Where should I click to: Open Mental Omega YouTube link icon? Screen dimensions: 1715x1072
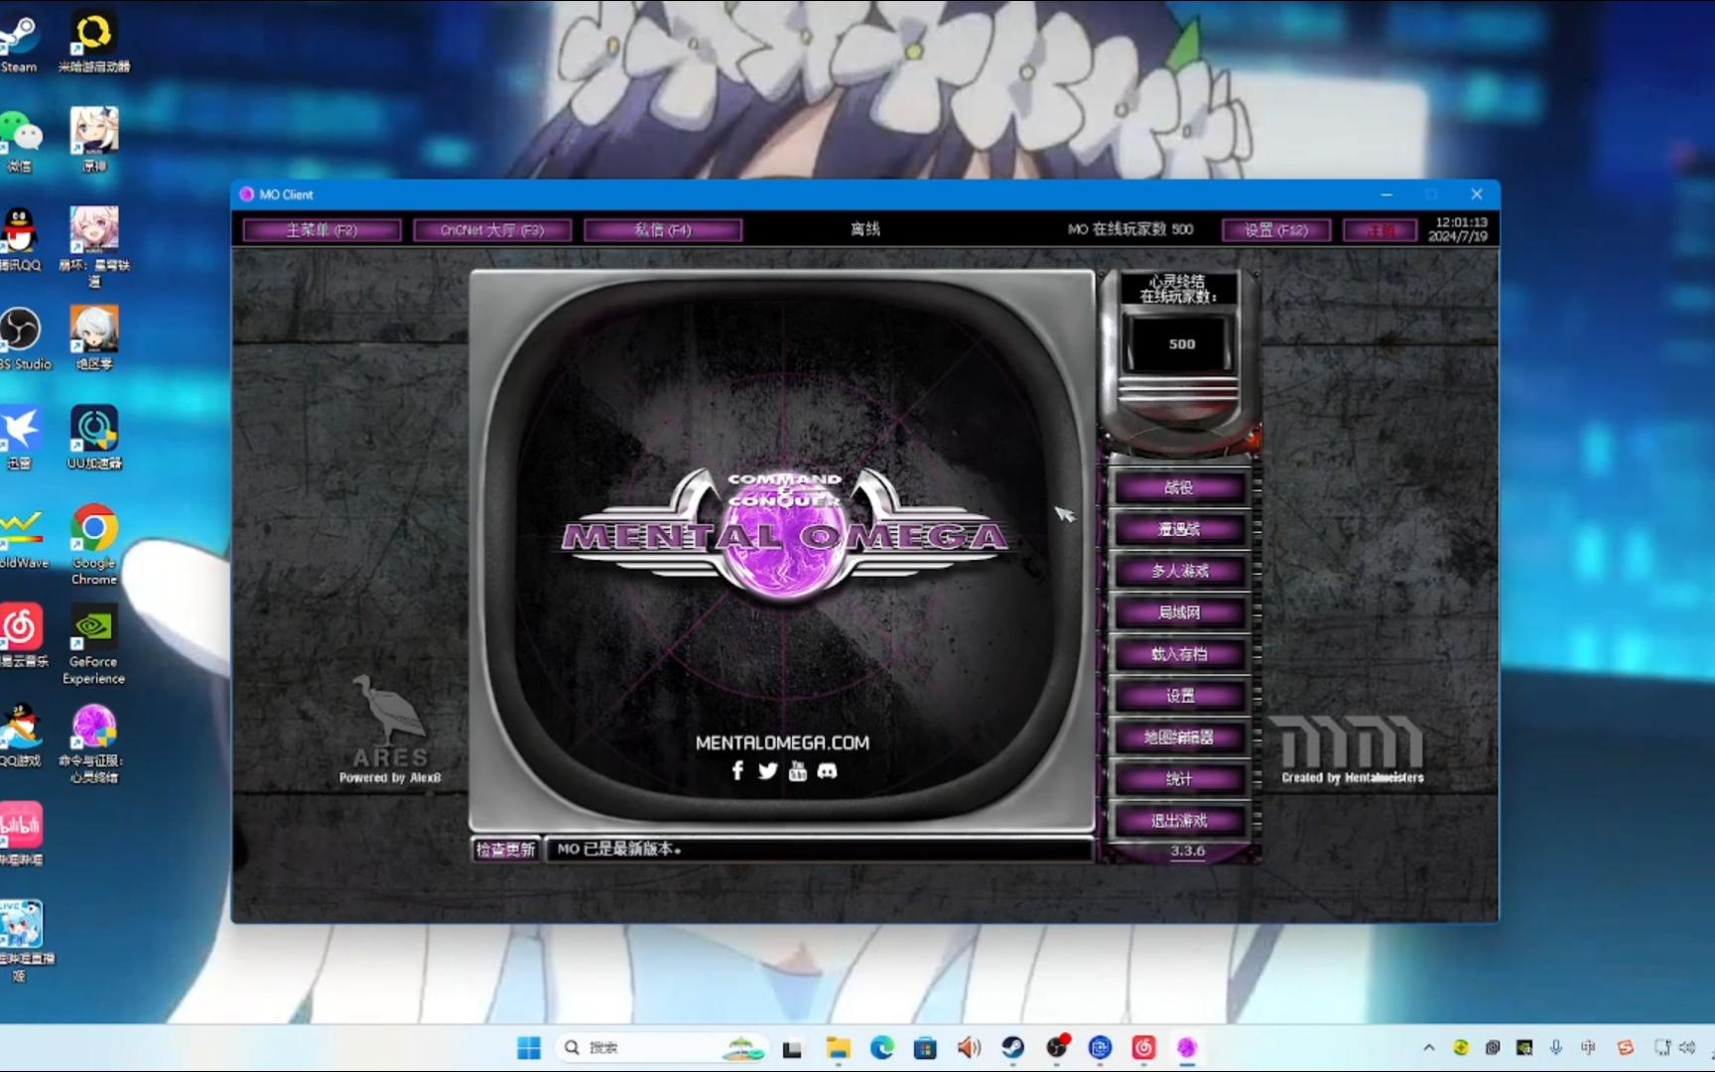click(x=797, y=770)
